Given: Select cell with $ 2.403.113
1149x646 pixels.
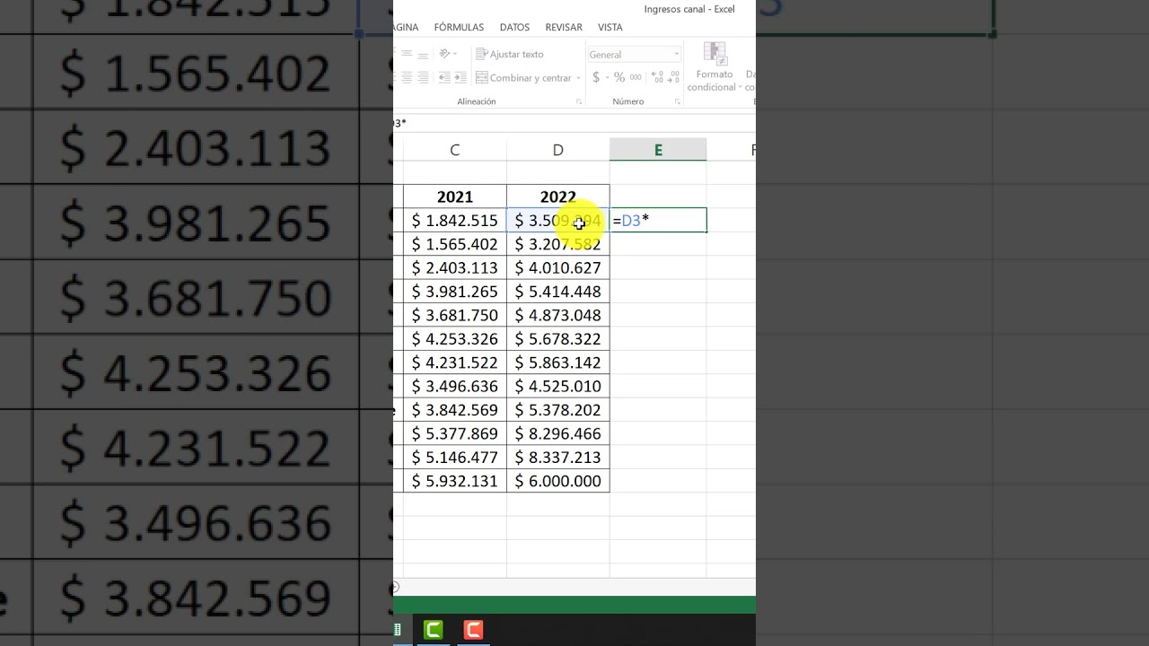Looking at the screenshot, I should [x=455, y=267].
